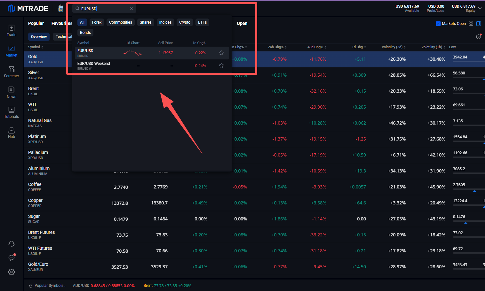Select the EUR/USD Weekend search result

tap(152, 66)
